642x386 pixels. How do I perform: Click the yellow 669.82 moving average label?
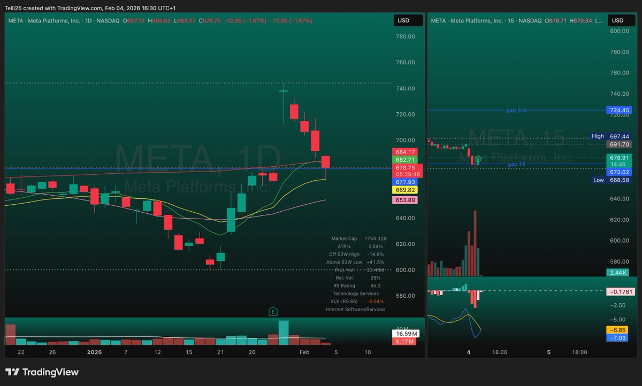click(x=405, y=190)
